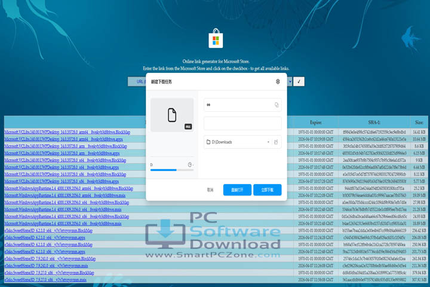Click the 新建下载任务 dialog title

pyautogui.click(x=161, y=81)
